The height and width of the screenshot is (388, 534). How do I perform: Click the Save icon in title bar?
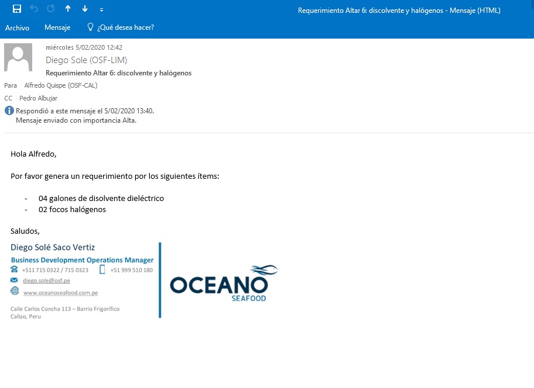pyautogui.click(x=17, y=9)
